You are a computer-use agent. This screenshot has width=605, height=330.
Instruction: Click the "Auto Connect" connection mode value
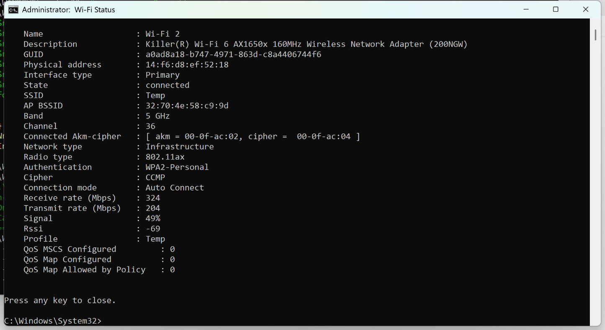[x=175, y=188]
